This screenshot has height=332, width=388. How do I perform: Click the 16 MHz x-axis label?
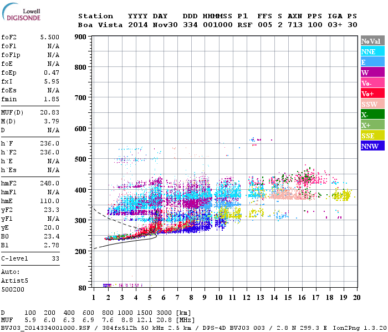coord(302,298)
